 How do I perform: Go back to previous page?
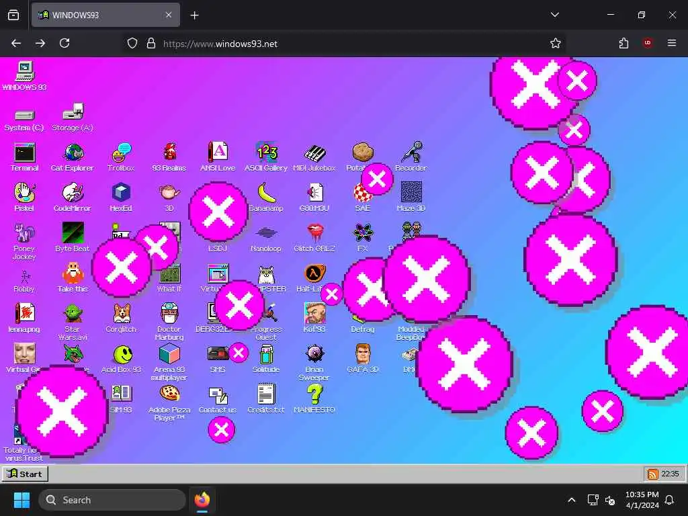pyautogui.click(x=16, y=43)
